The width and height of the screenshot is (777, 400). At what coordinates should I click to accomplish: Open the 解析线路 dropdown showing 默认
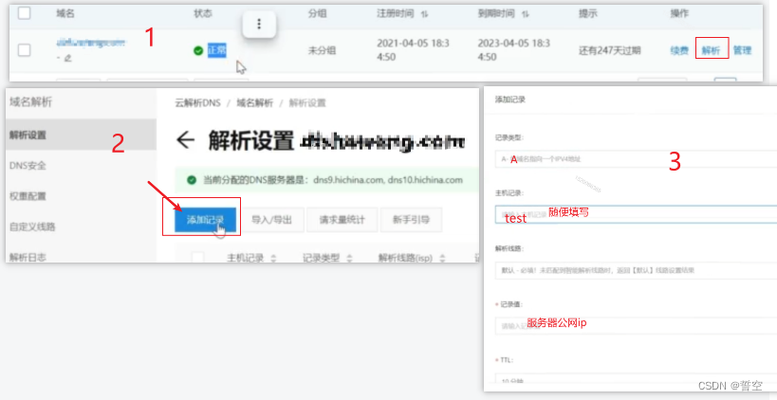click(x=636, y=270)
